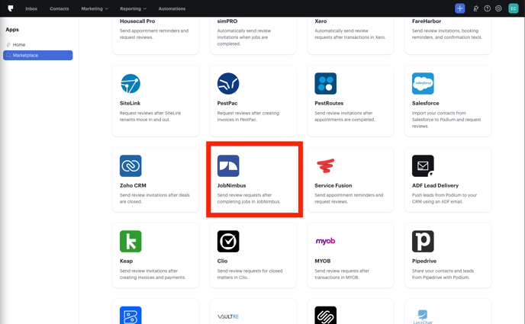Open the simPRO app title
The image size is (525, 324).
[227, 21]
